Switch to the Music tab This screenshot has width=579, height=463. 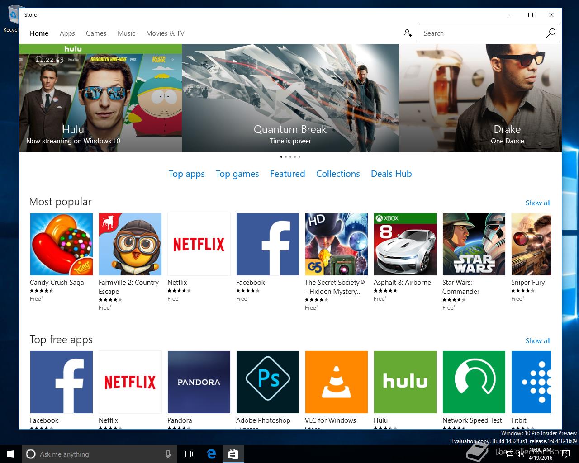126,33
